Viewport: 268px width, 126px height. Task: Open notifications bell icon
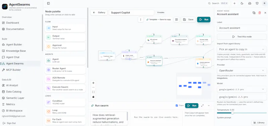[257, 3]
